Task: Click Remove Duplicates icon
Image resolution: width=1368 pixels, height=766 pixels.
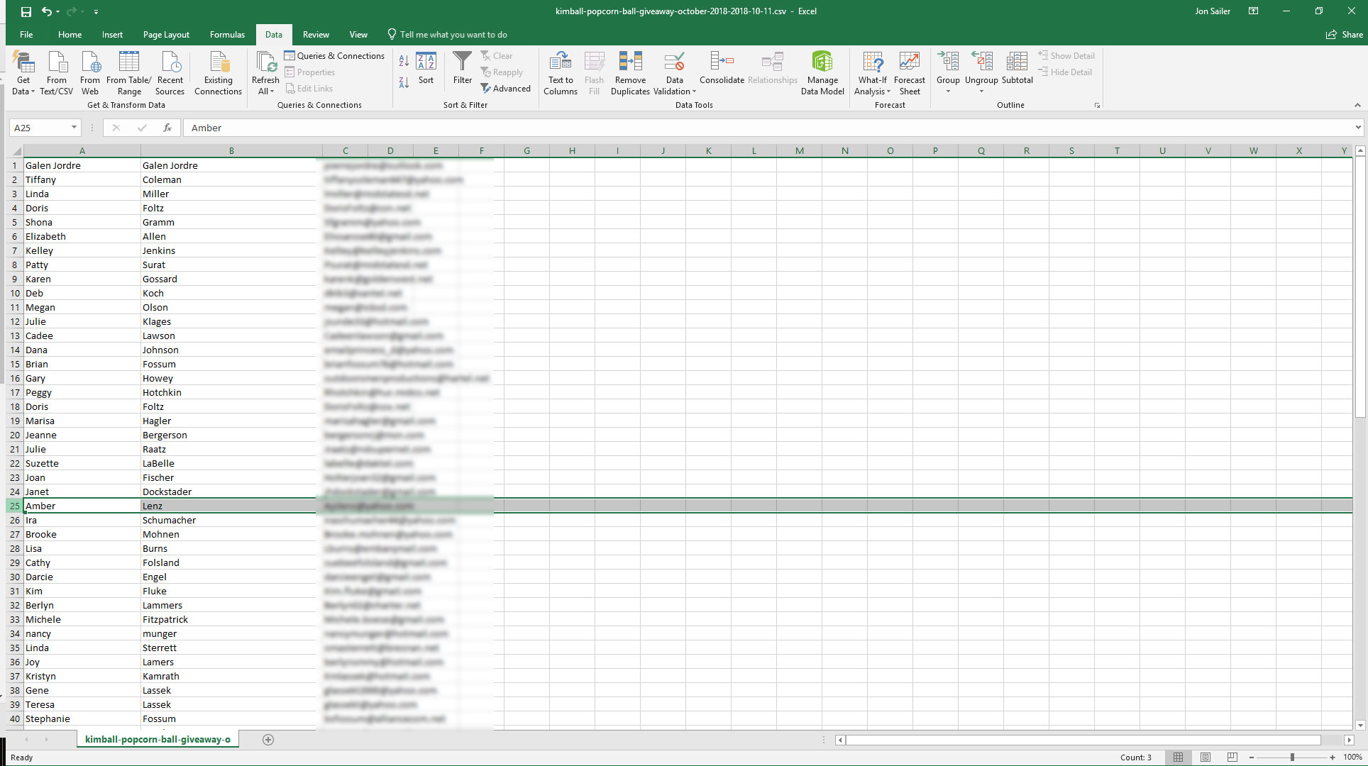Action: (x=630, y=62)
